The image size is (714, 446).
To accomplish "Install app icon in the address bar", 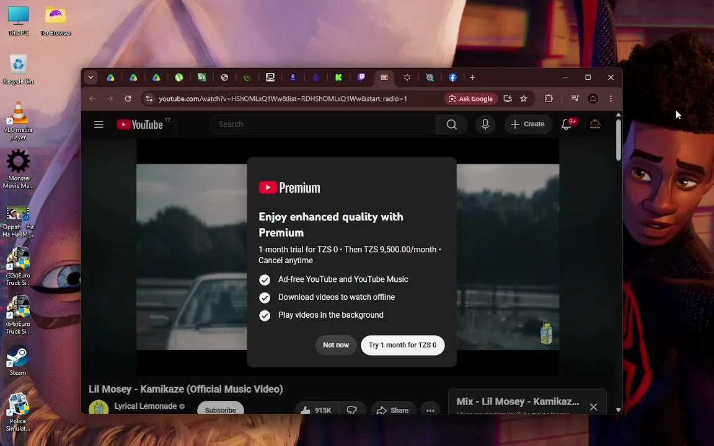I will coord(507,98).
